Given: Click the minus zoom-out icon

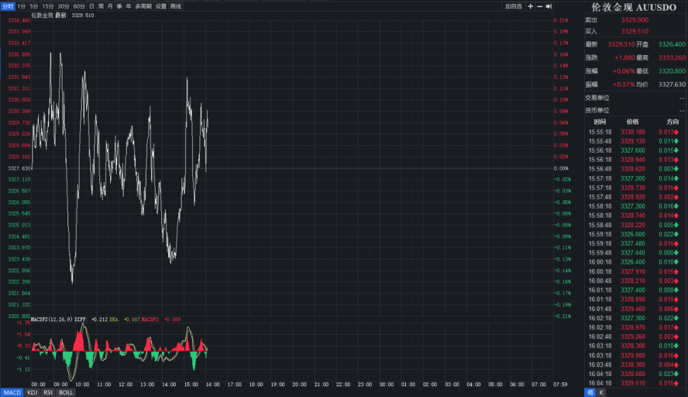Looking at the screenshot, I should [540, 6].
